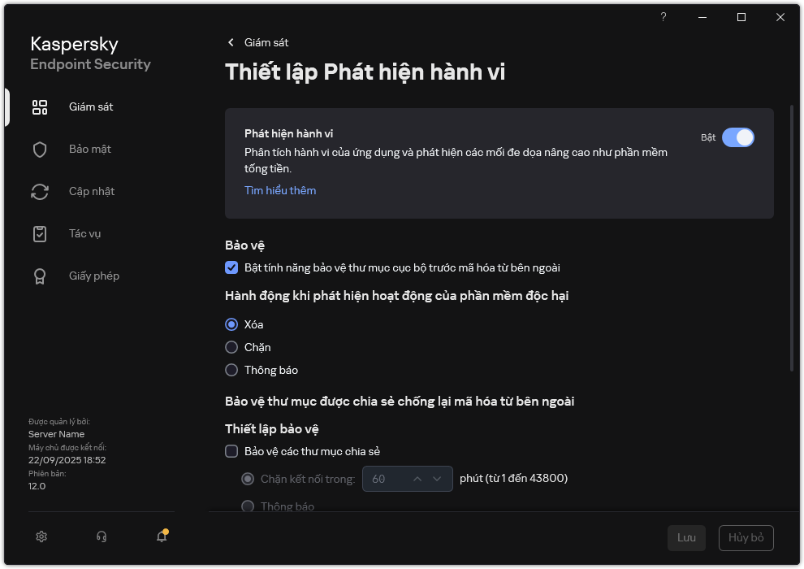Viewport: 804px width, 569px height.
Task: Increase minutes with the up arrow
Action: pos(417,479)
